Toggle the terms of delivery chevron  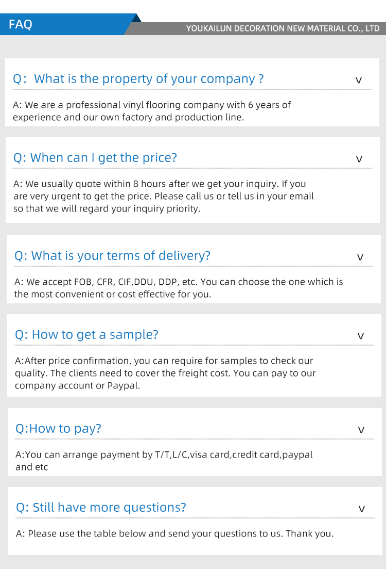coord(360,257)
